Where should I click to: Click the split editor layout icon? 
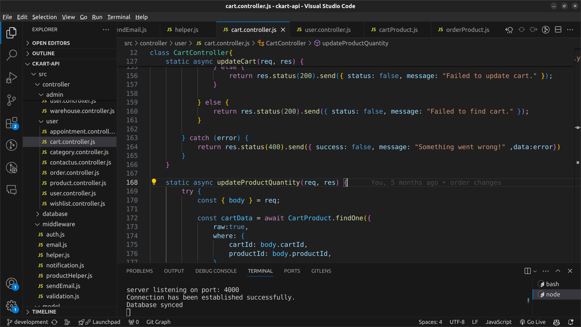558,30
